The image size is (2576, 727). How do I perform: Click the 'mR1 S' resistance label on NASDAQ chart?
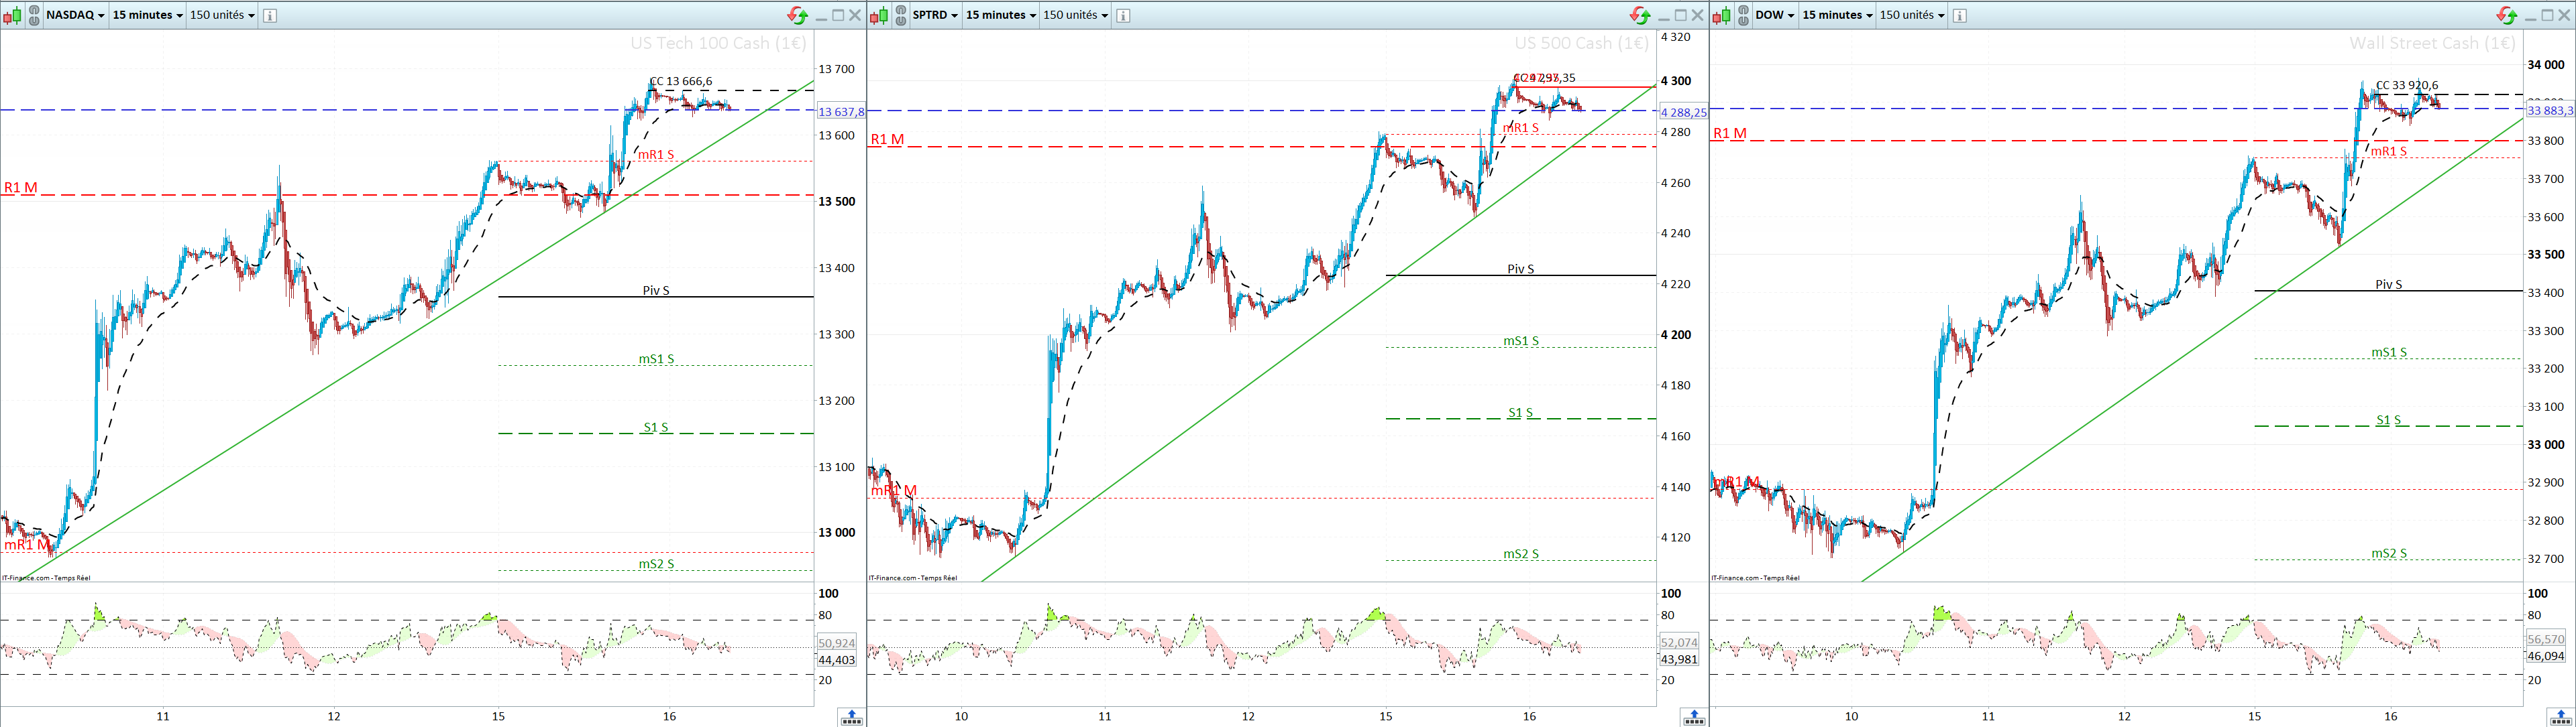pos(656,155)
